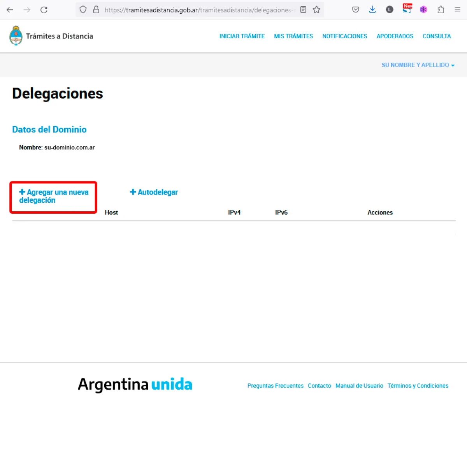467x467 pixels.
Task: Open the Contacto footer link
Action: [320, 386]
